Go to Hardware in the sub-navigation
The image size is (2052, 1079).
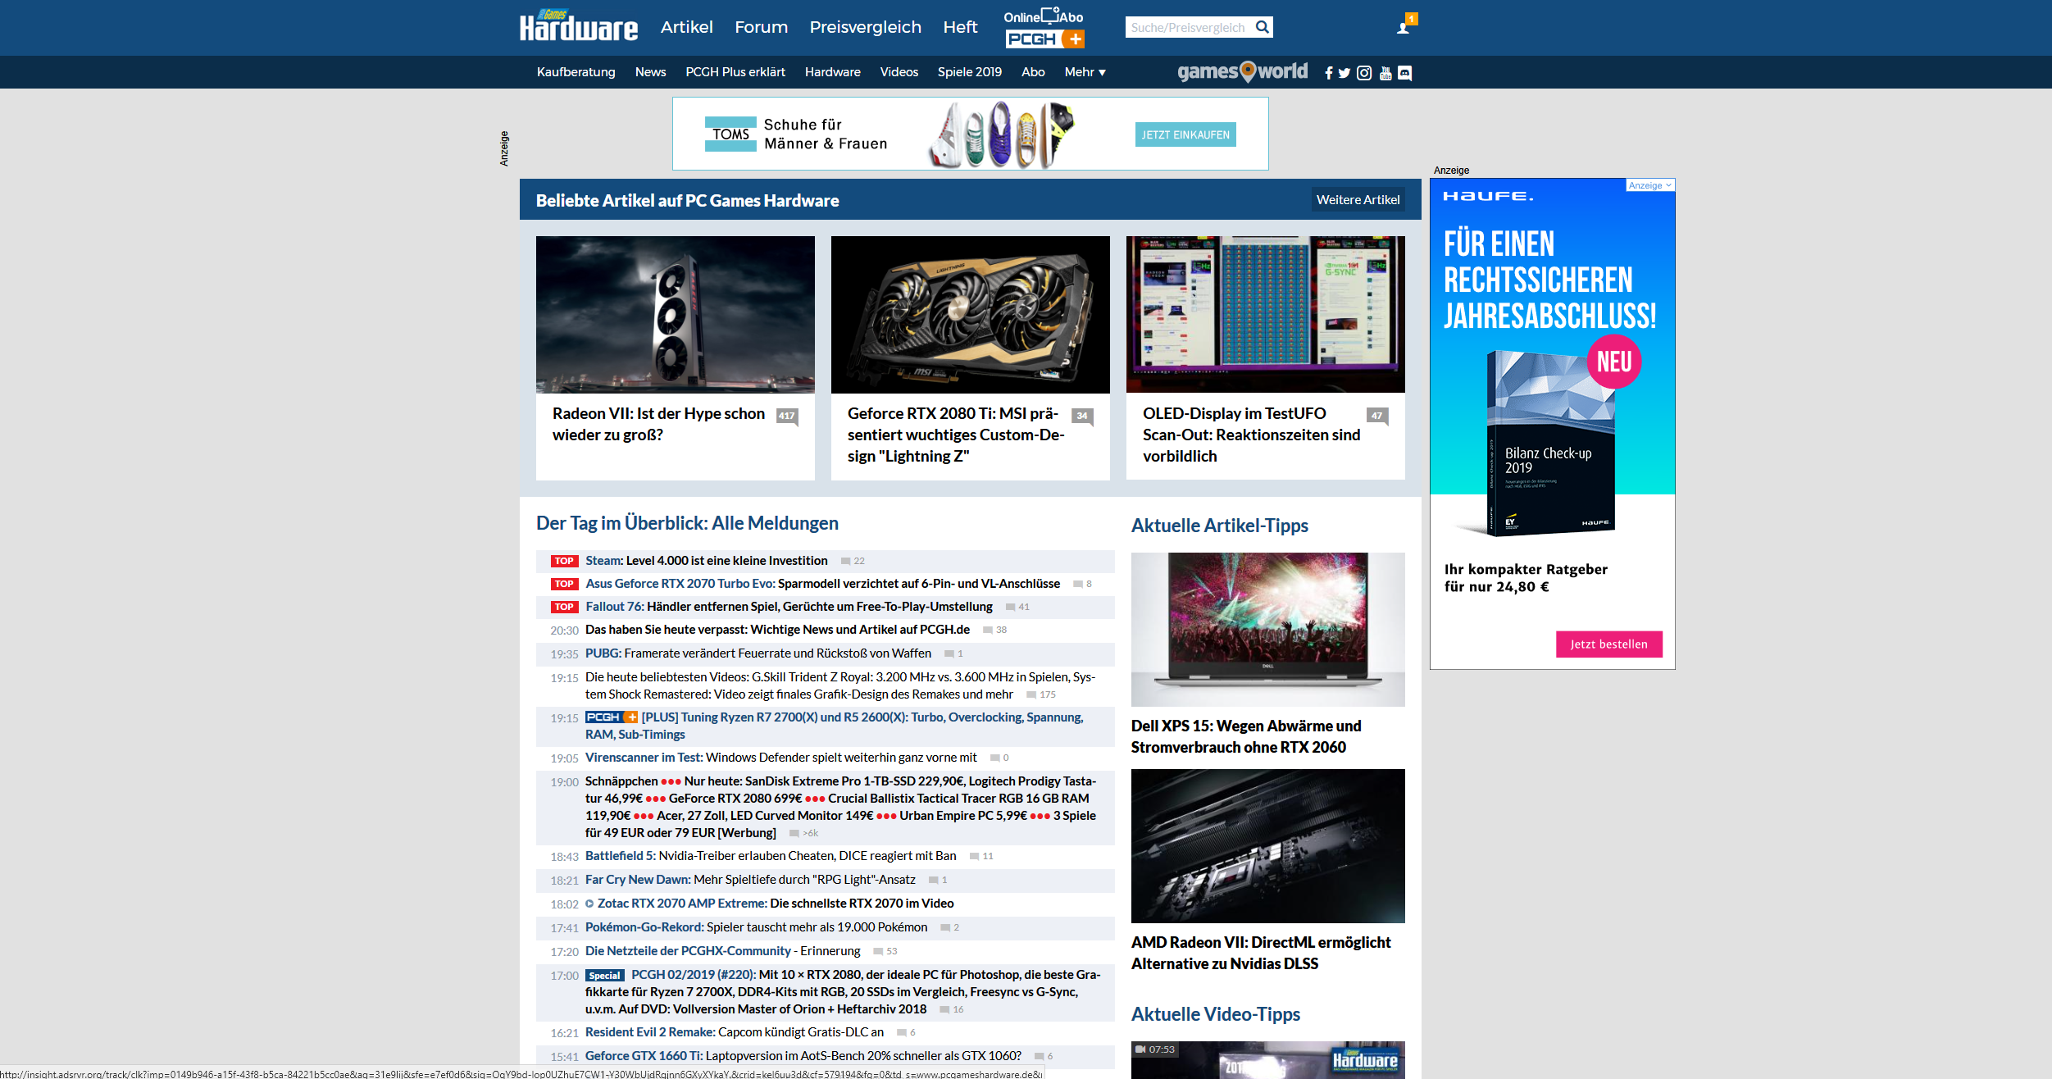tap(833, 72)
